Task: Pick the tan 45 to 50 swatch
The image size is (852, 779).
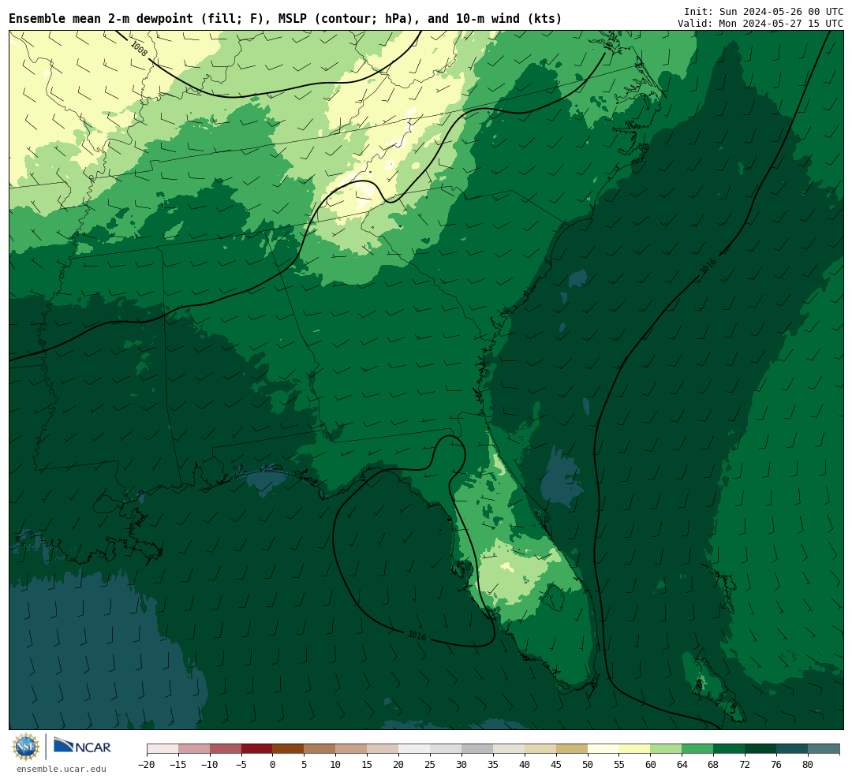Action: 572,749
